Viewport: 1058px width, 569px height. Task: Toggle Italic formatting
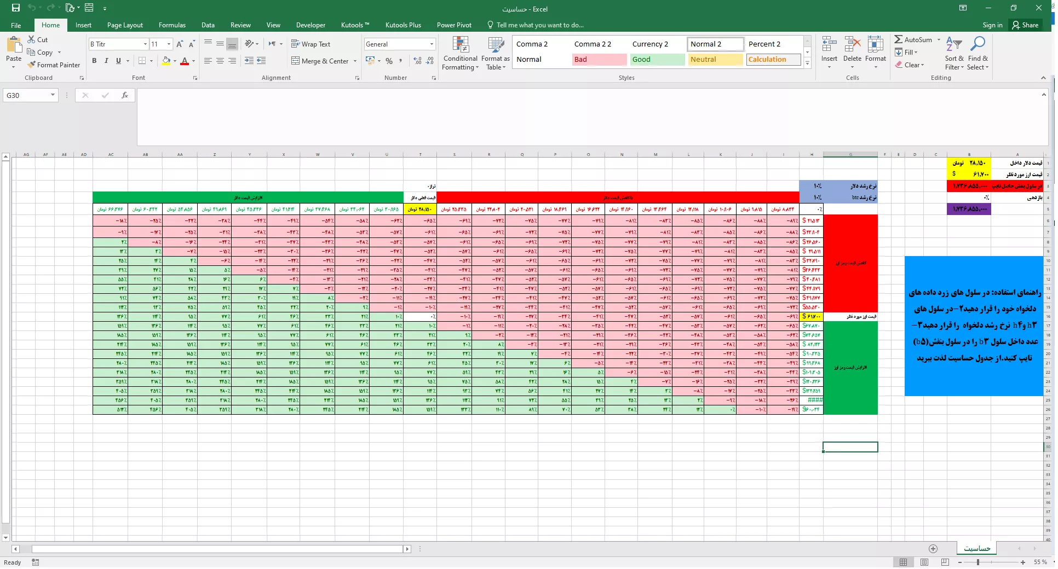pyautogui.click(x=106, y=61)
